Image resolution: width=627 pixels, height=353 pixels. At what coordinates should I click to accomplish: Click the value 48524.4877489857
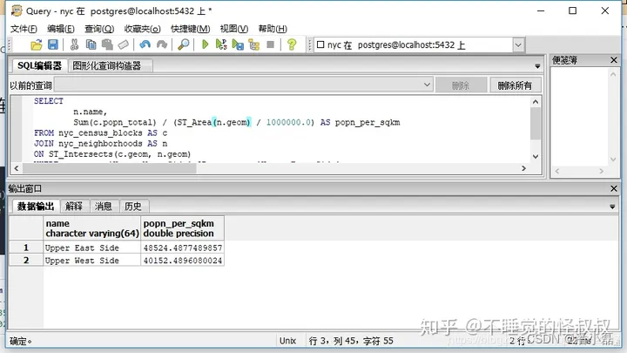pos(182,248)
